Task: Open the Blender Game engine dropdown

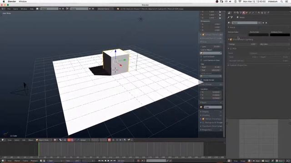Action: coord(105,9)
